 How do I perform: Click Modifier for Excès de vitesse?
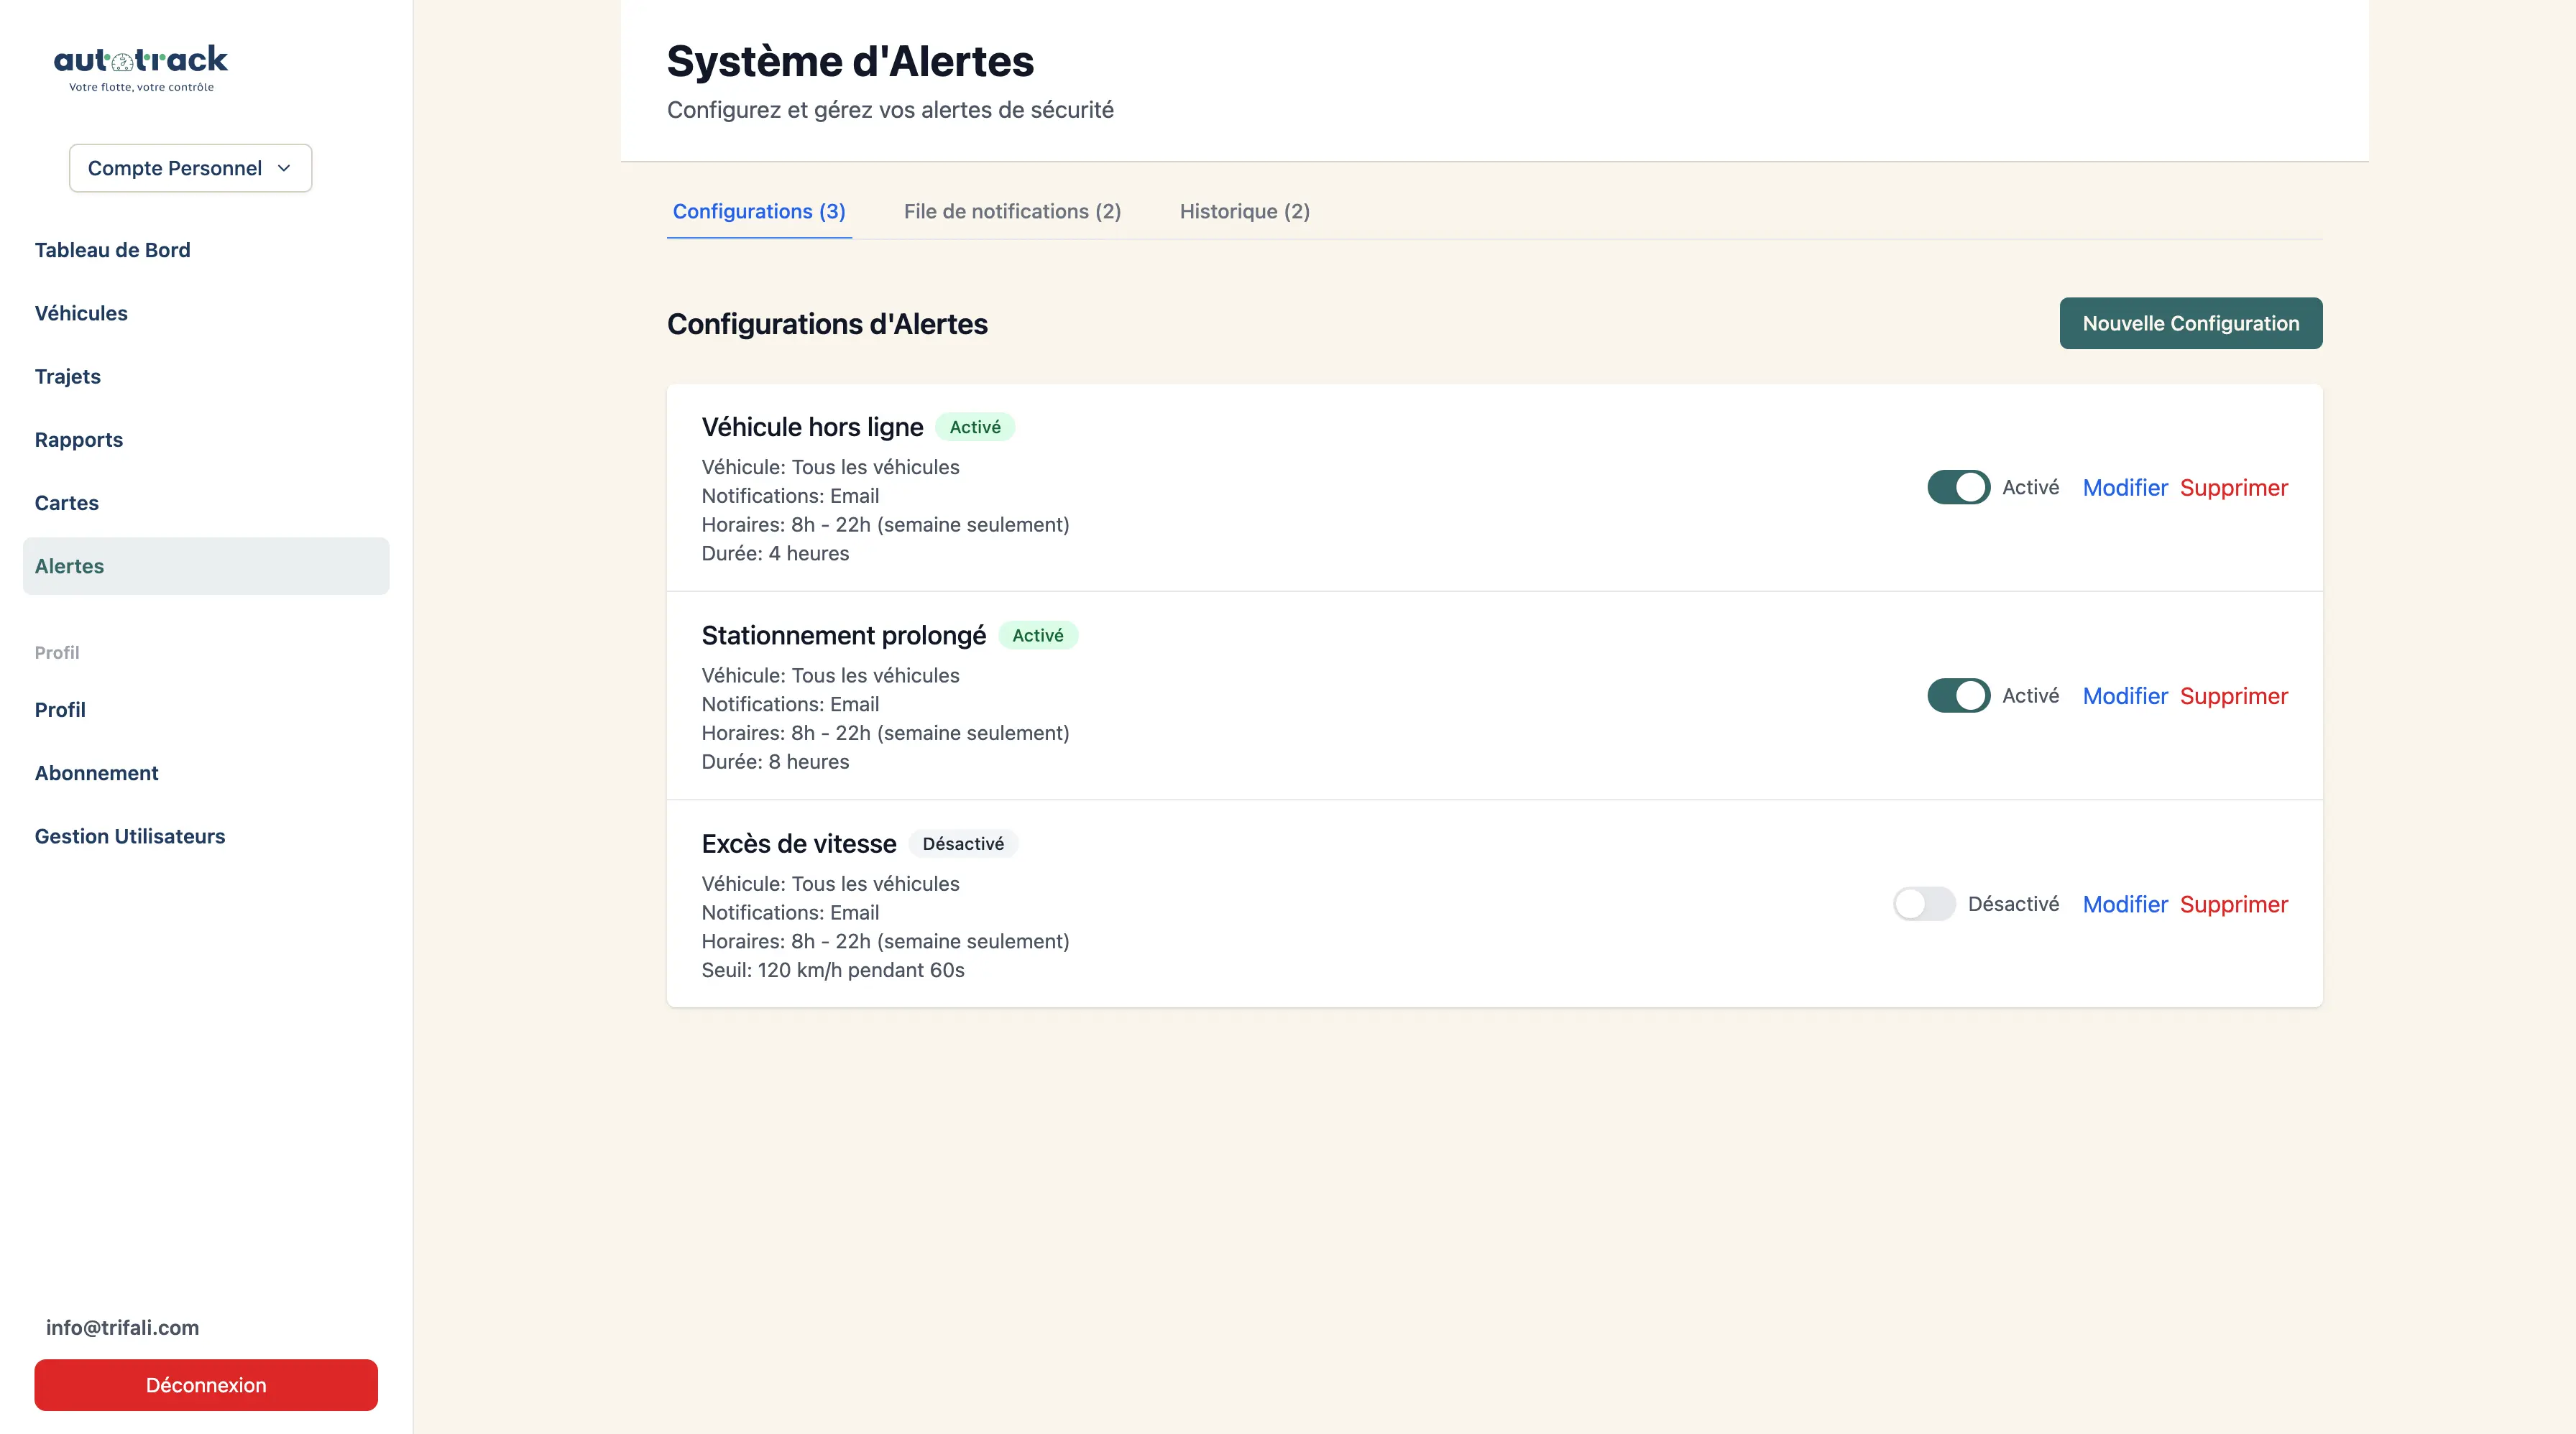click(2125, 905)
